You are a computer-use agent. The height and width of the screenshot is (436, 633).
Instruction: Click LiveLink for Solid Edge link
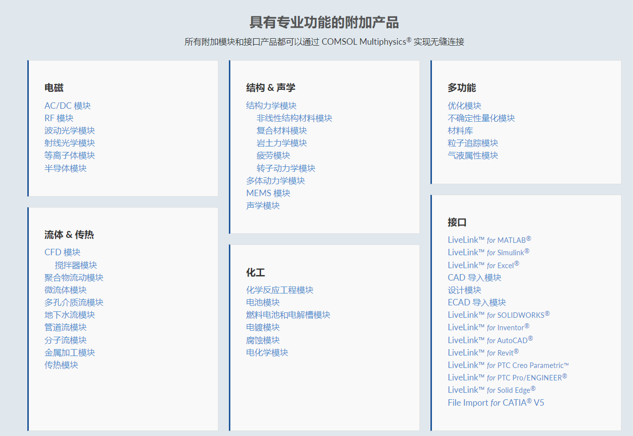(492, 390)
